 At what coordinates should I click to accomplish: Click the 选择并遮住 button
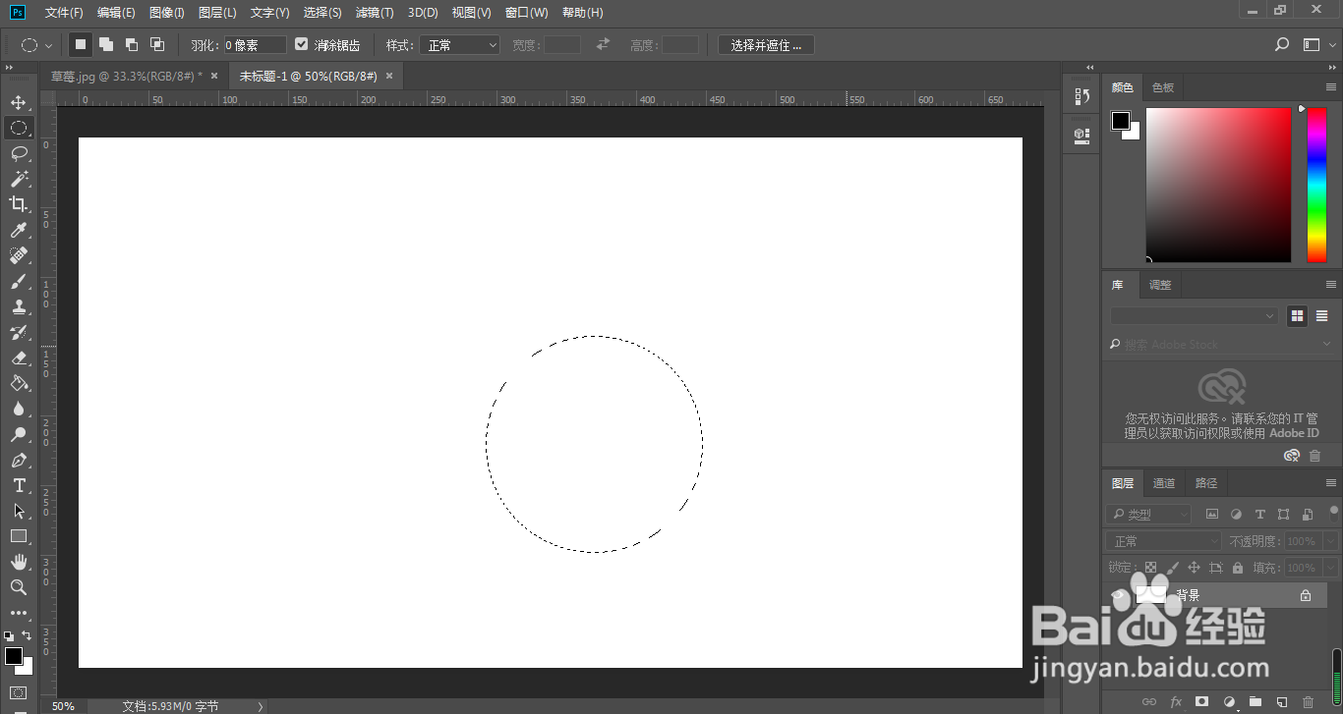pos(766,45)
